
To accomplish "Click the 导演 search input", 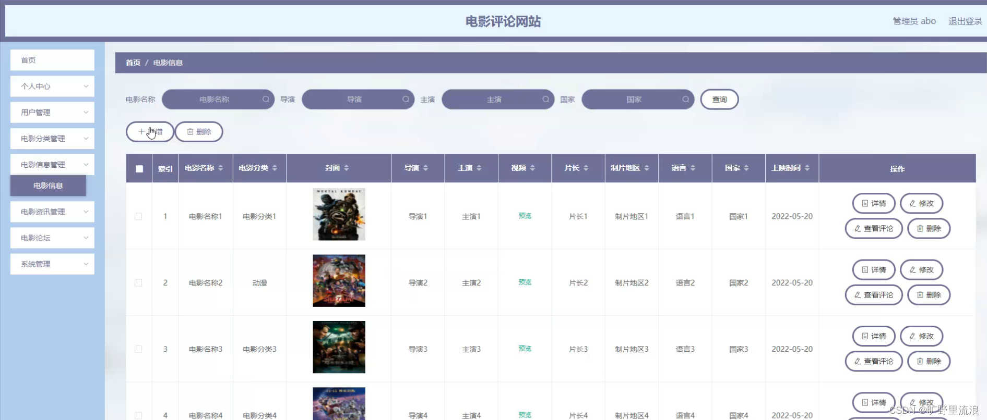I will 358,99.
